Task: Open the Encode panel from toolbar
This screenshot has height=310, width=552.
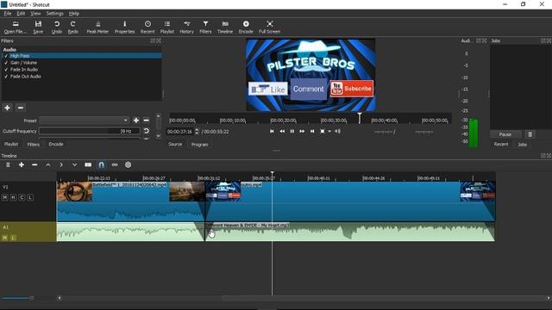Action: (x=246, y=27)
